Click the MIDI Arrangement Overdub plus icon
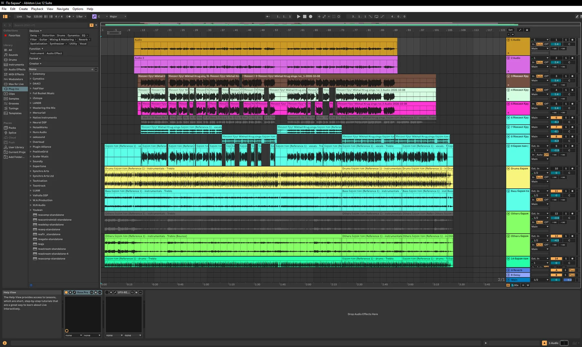 319,16
